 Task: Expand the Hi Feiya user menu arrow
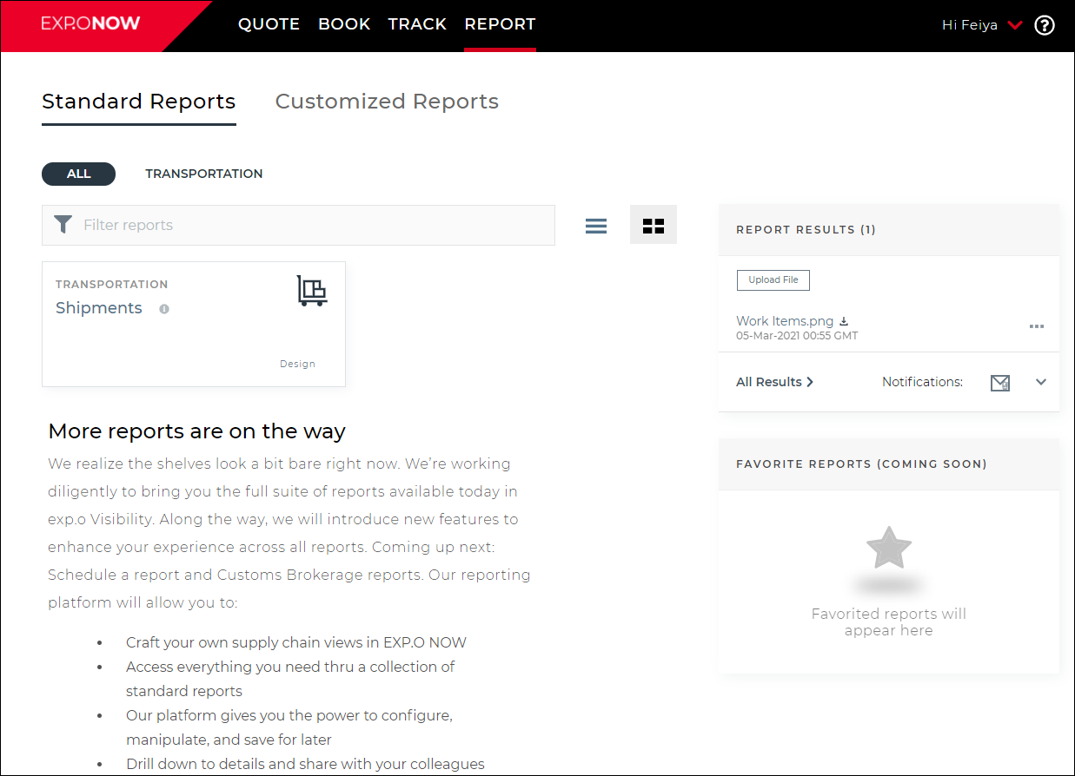[x=1015, y=25]
